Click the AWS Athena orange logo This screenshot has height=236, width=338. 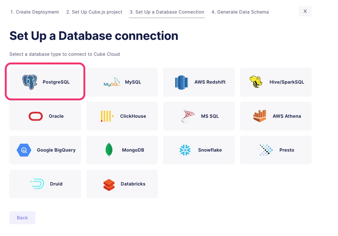point(259,116)
